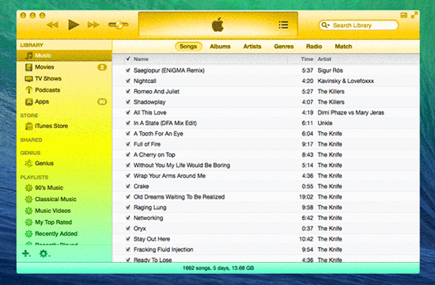Start playback with the Play button

pos(74,25)
